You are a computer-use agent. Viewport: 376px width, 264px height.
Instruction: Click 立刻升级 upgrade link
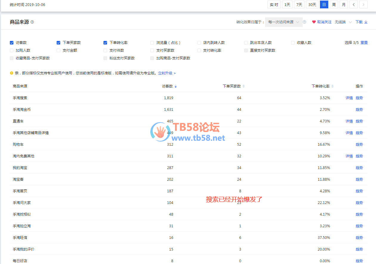click(x=167, y=73)
